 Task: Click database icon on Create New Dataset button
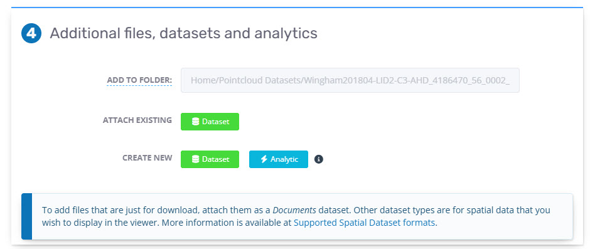(x=195, y=159)
